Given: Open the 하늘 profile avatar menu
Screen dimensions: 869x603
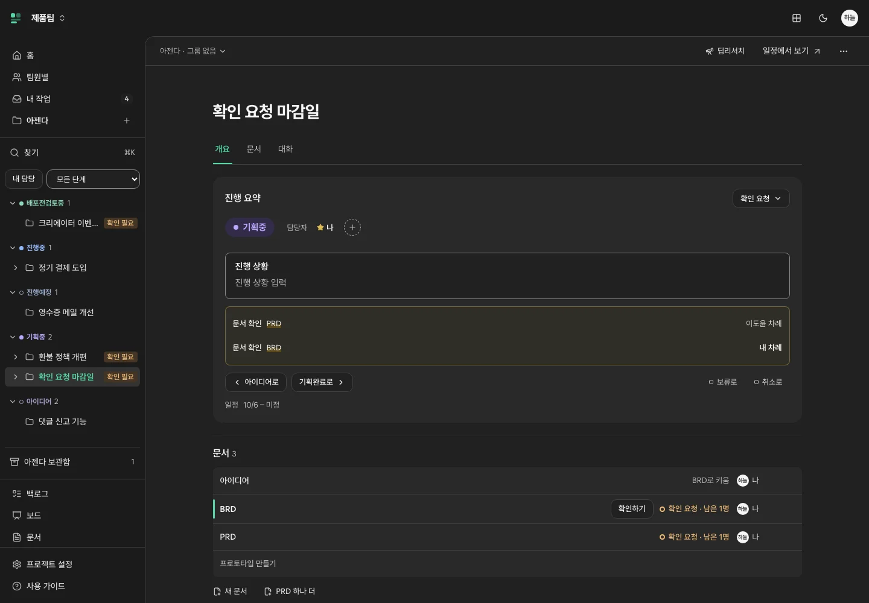Looking at the screenshot, I should pyautogui.click(x=850, y=18).
